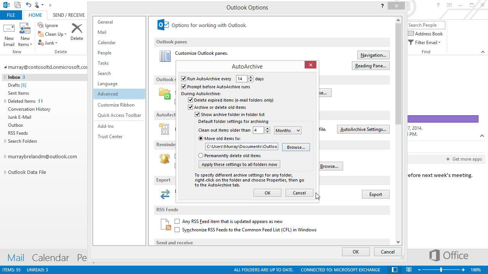
Task: Click the Export button
Action: coord(376,194)
